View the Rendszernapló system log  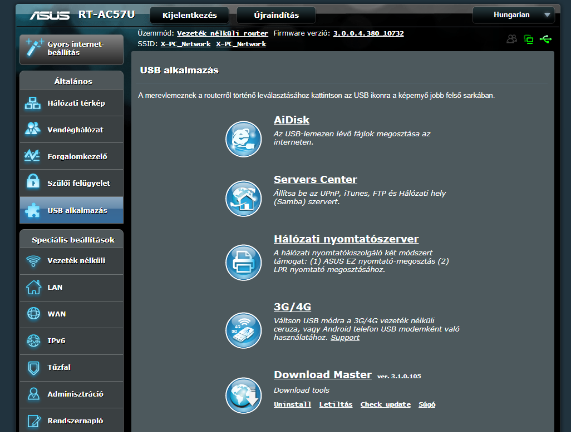click(71, 421)
